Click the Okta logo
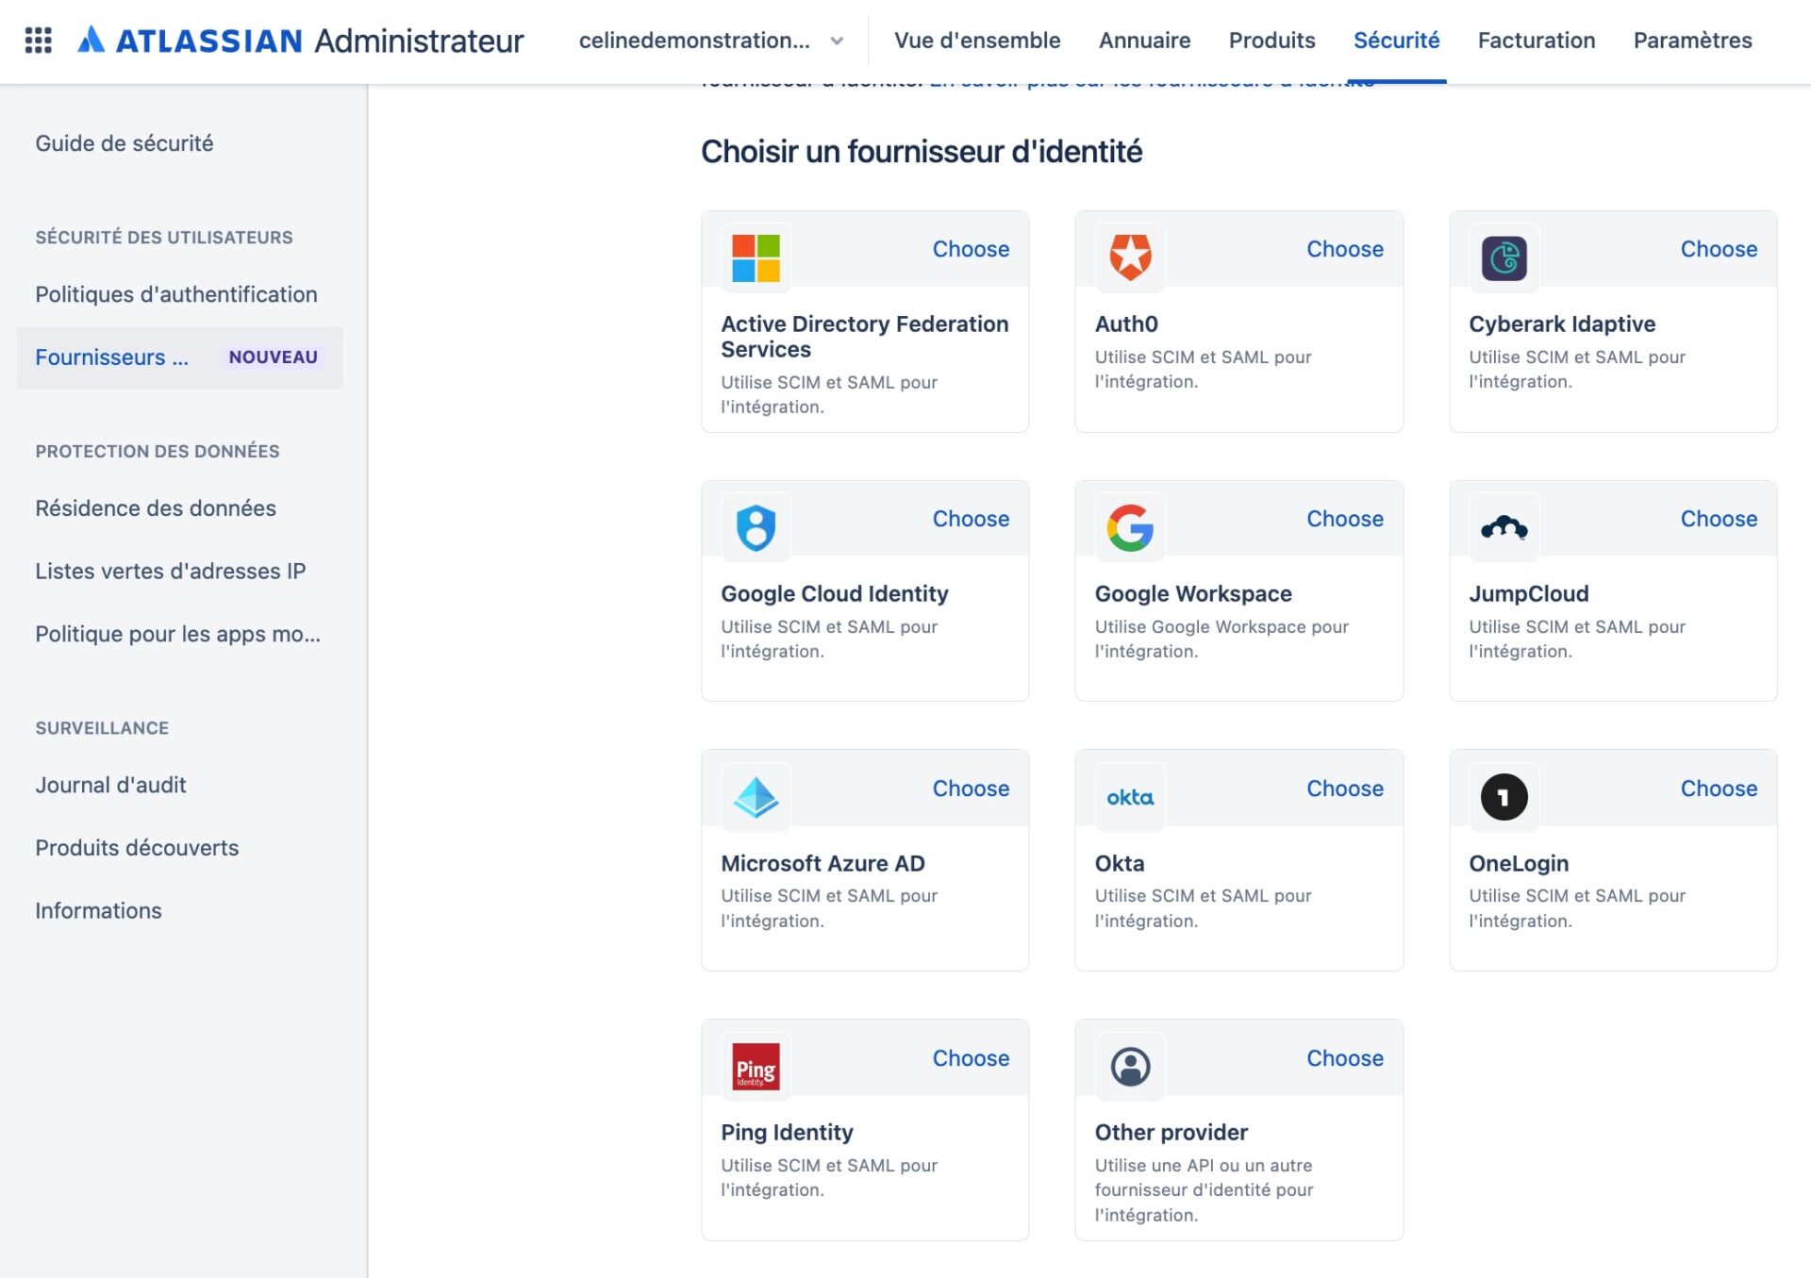 1130,797
